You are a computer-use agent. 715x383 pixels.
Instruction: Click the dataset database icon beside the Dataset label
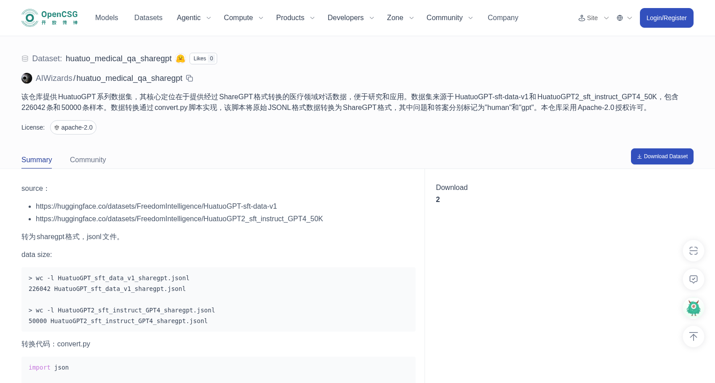[x=25, y=59]
